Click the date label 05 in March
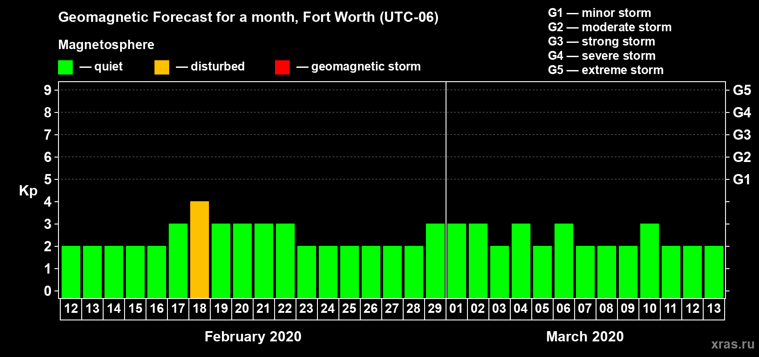This screenshot has height=357, width=759. (542, 308)
